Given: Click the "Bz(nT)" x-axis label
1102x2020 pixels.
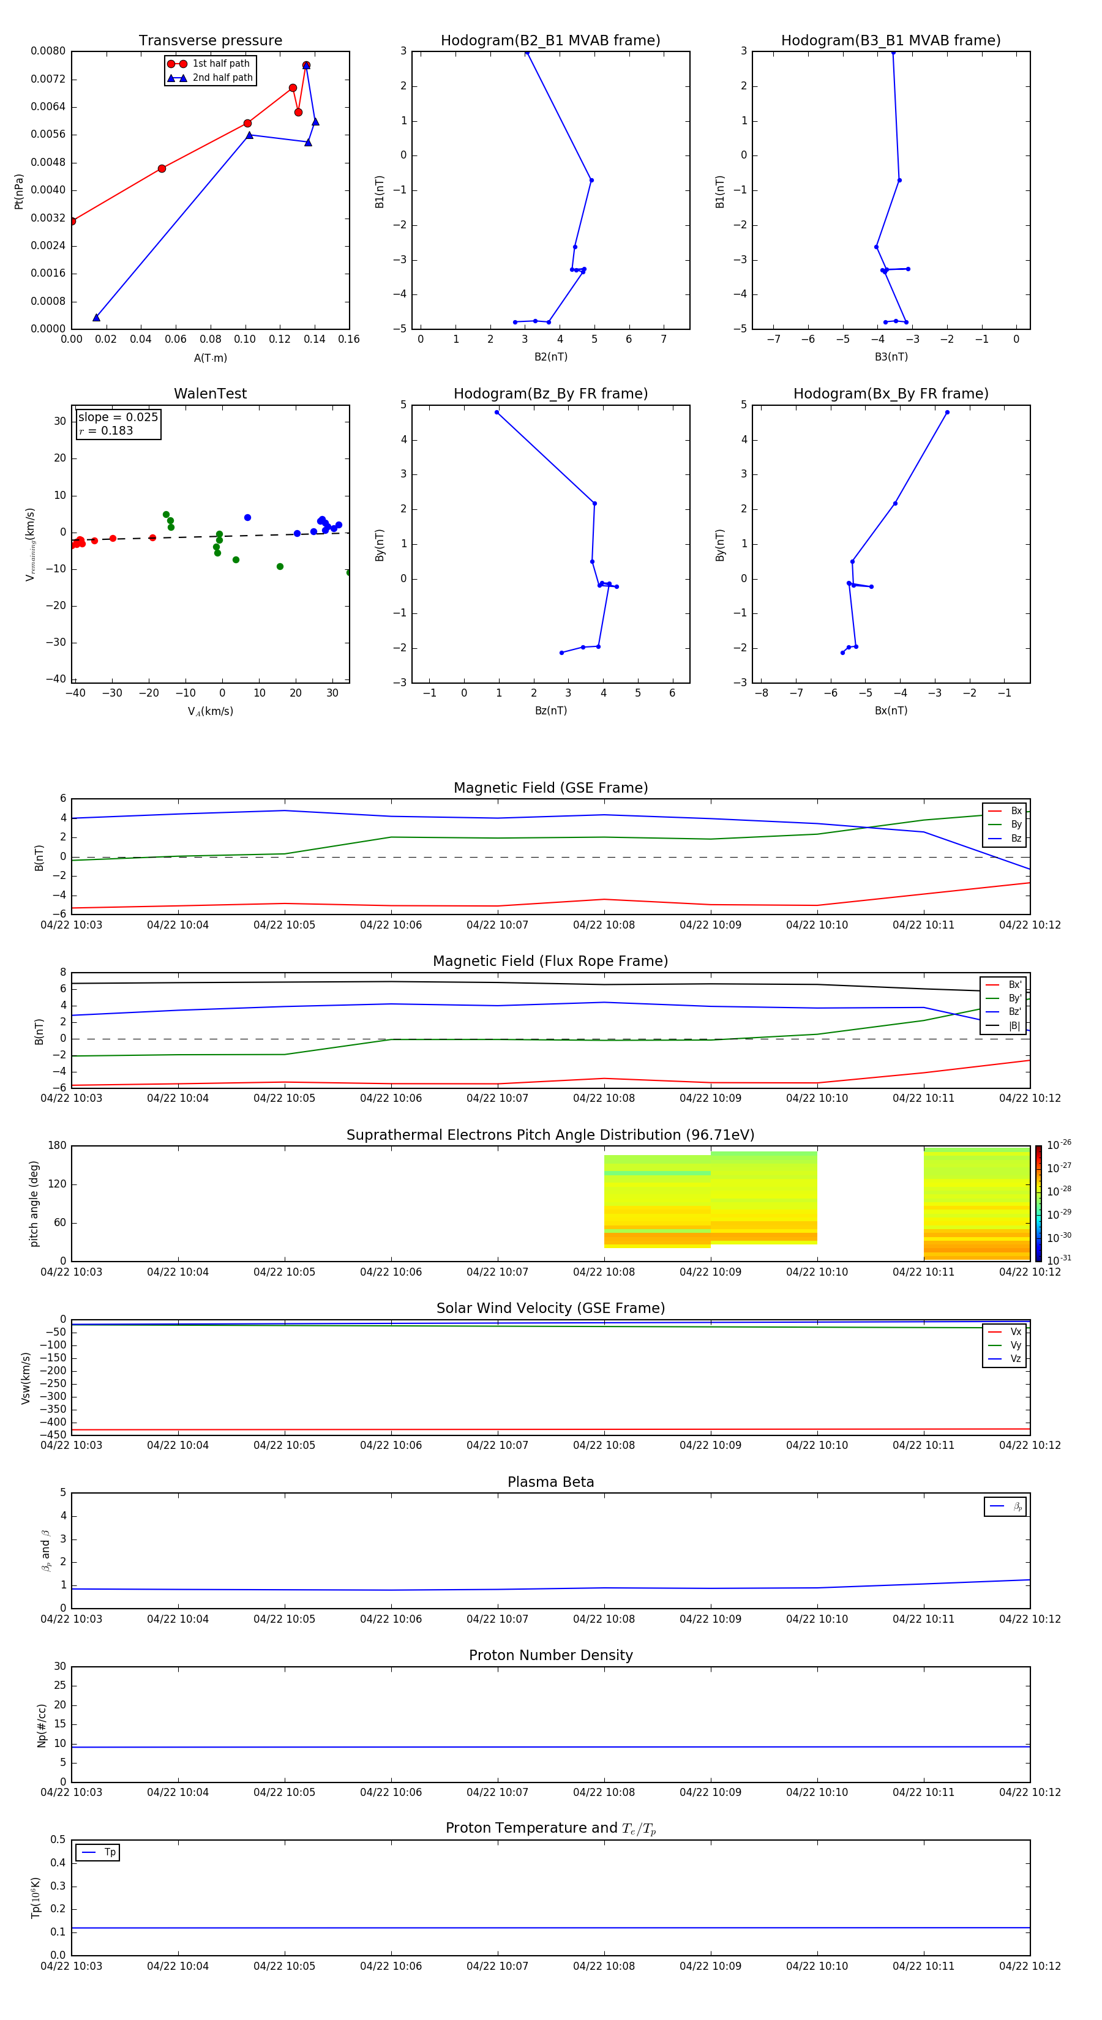Looking at the screenshot, I should [550, 711].
